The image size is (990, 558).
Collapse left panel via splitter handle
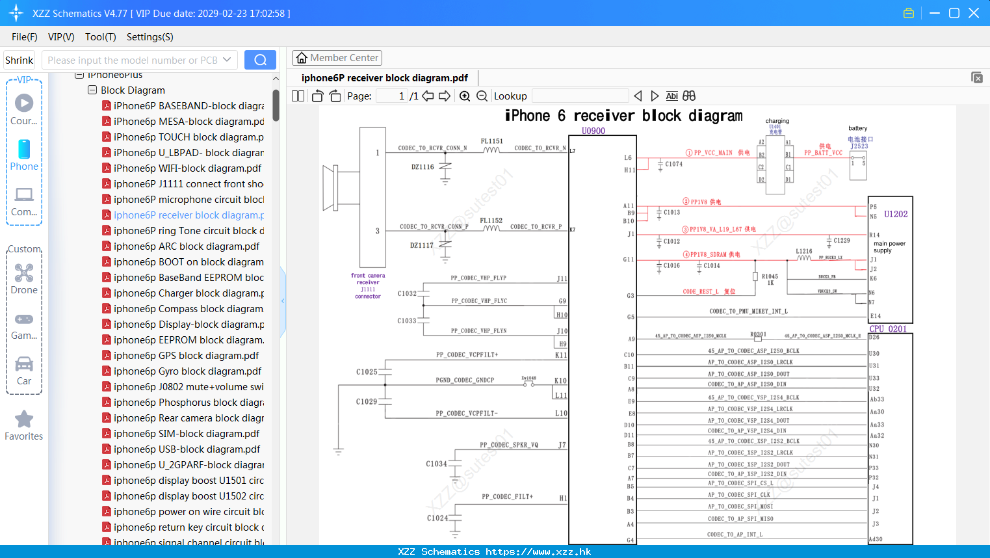pos(283,301)
